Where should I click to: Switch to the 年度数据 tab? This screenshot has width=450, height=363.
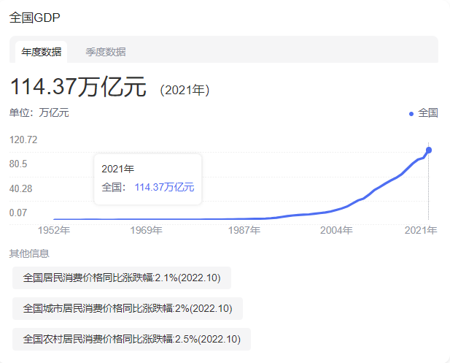coord(41,52)
